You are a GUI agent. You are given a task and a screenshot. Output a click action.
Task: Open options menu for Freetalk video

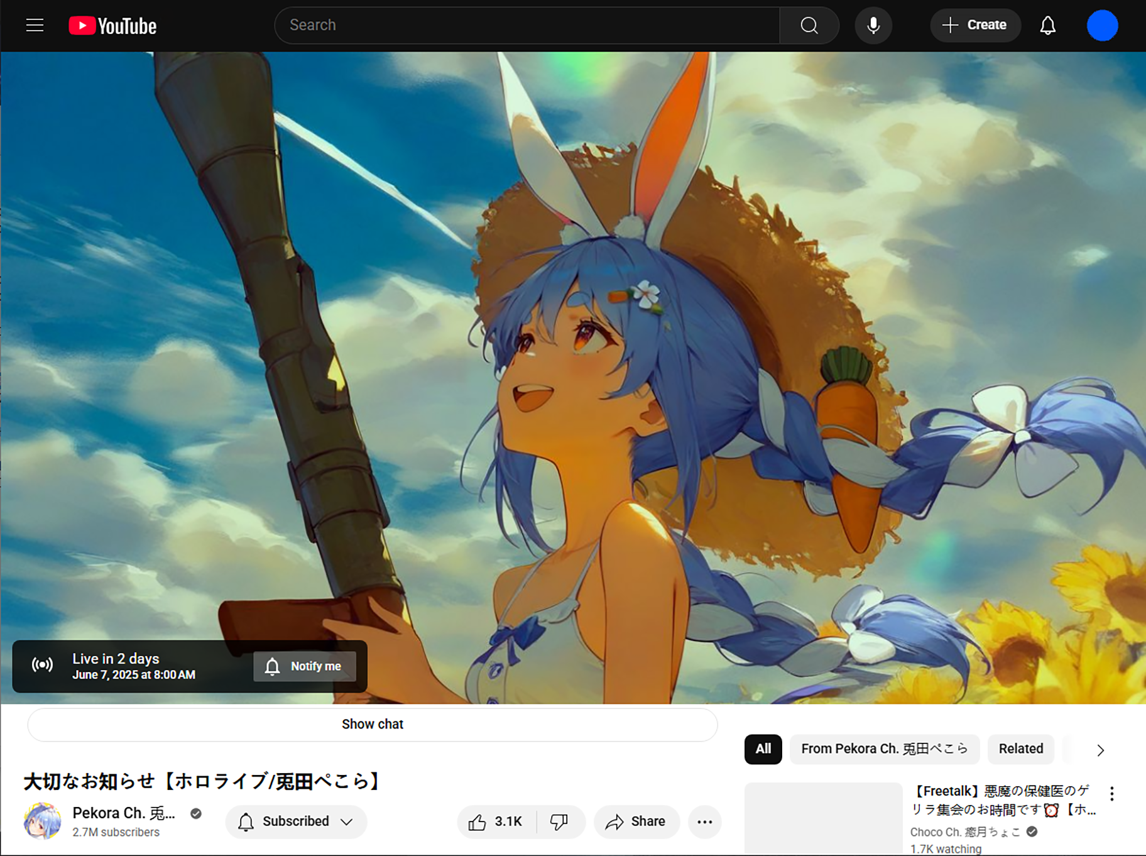pos(1111,794)
